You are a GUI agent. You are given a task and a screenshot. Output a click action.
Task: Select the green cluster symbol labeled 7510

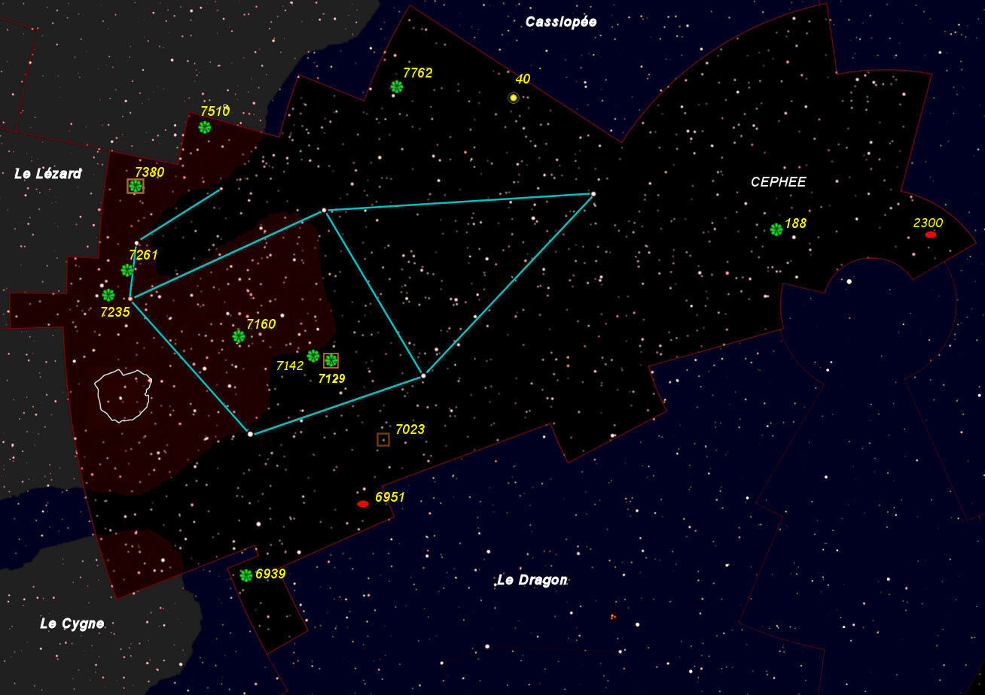[x=205, y=127]
